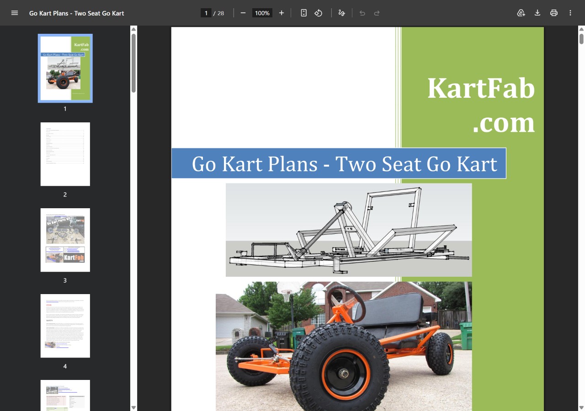Click the blue 'Go Kart Plans - Two Seat Go Kart' banner

click(x=339, y=163)
